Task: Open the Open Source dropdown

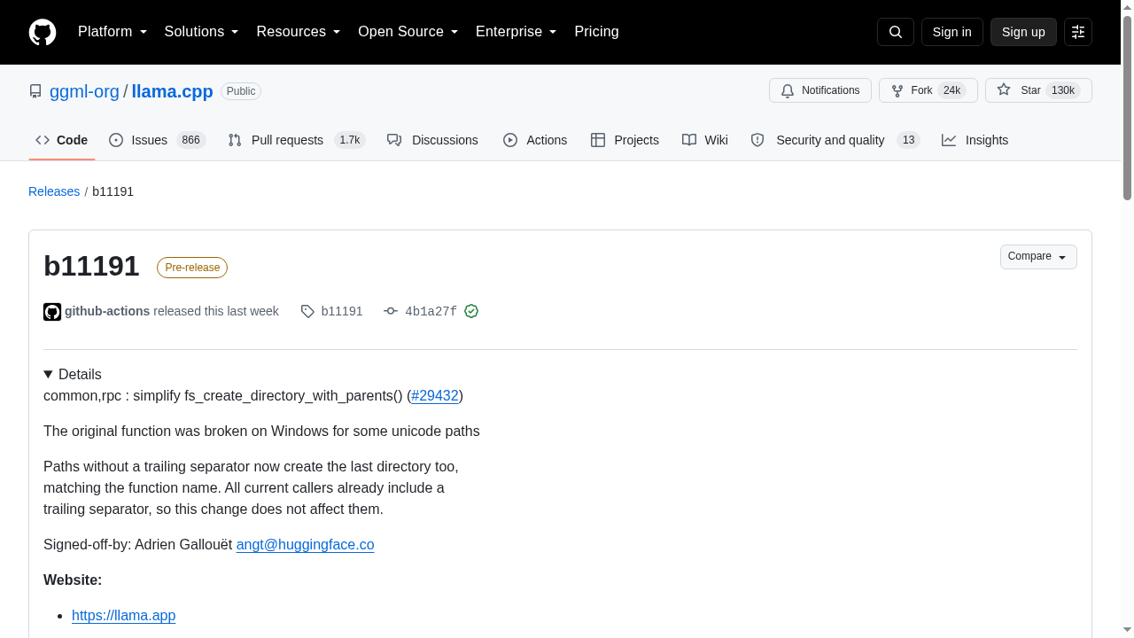Action: (408, 32)
